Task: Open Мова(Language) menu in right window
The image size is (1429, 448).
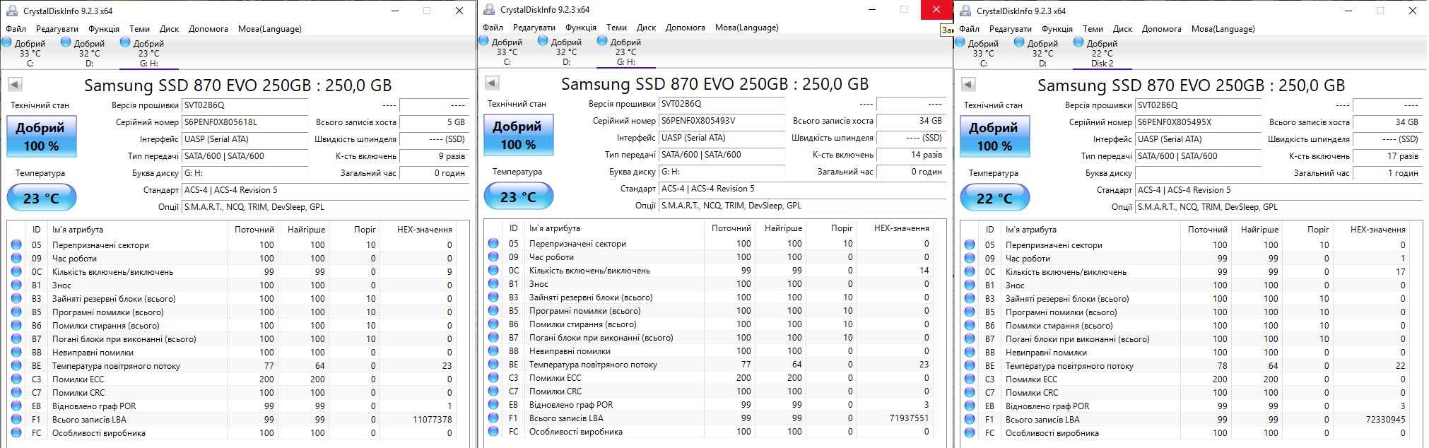Action: coord(1223,29)
